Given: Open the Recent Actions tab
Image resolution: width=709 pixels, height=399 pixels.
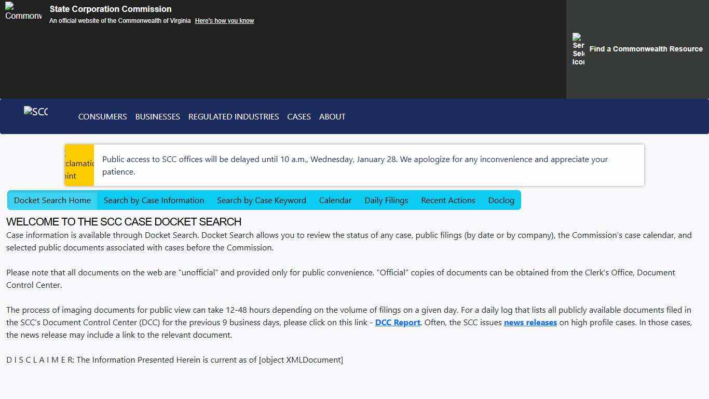Looking at the screenshot, I should click(x=447, y=200).
